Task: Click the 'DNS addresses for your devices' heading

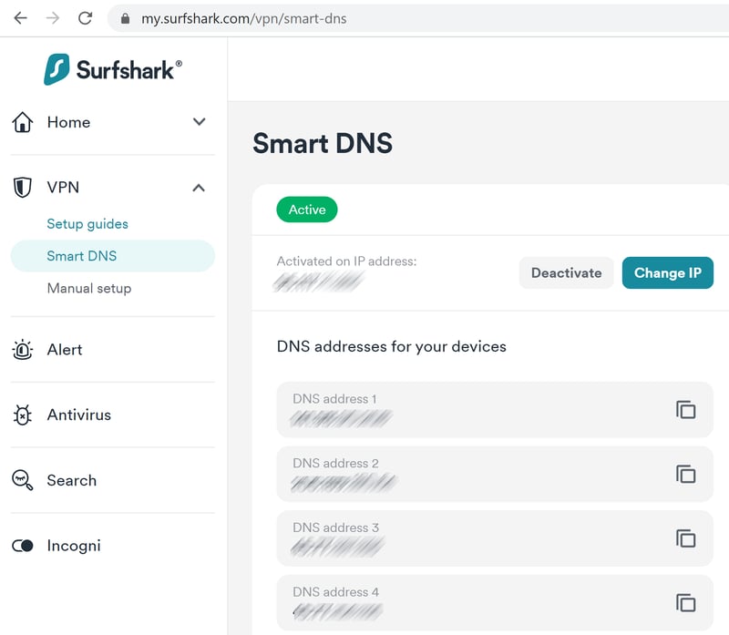Action: 392,347
